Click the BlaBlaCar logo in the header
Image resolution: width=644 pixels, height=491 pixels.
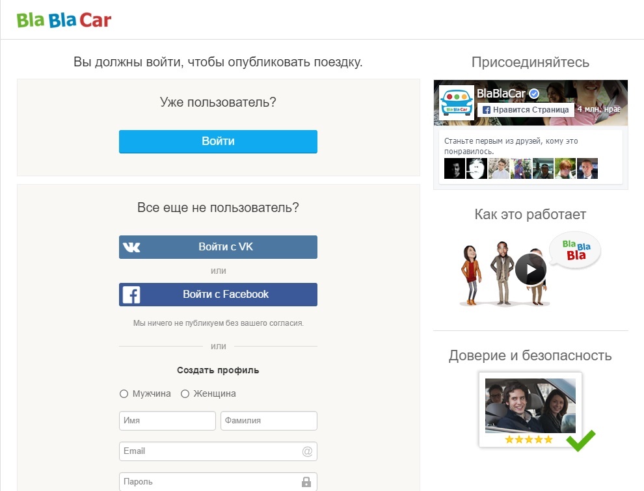64,20
